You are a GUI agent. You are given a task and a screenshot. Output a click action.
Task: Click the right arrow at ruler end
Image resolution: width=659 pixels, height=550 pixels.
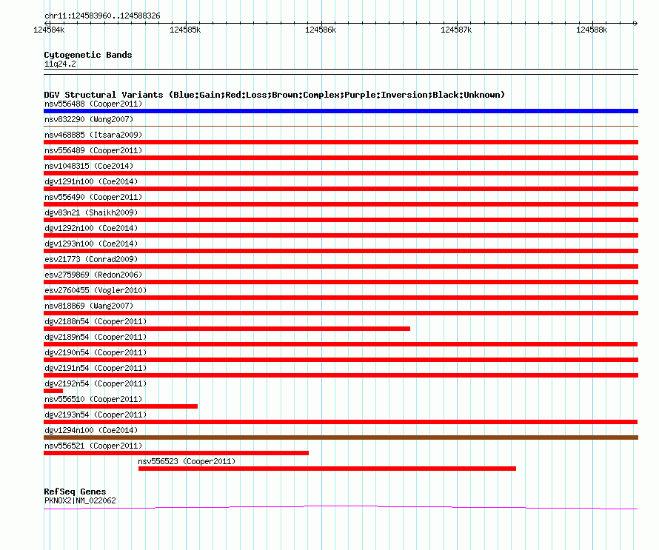(635, 23)
